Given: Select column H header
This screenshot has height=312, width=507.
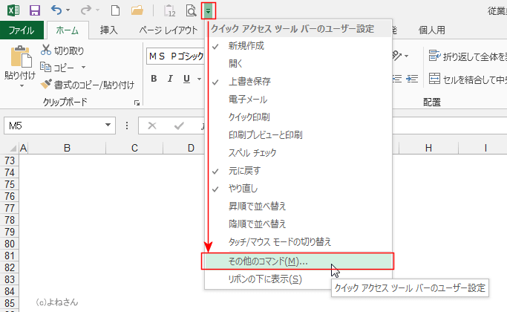Looking at the screenshot, I should point(428,149).
